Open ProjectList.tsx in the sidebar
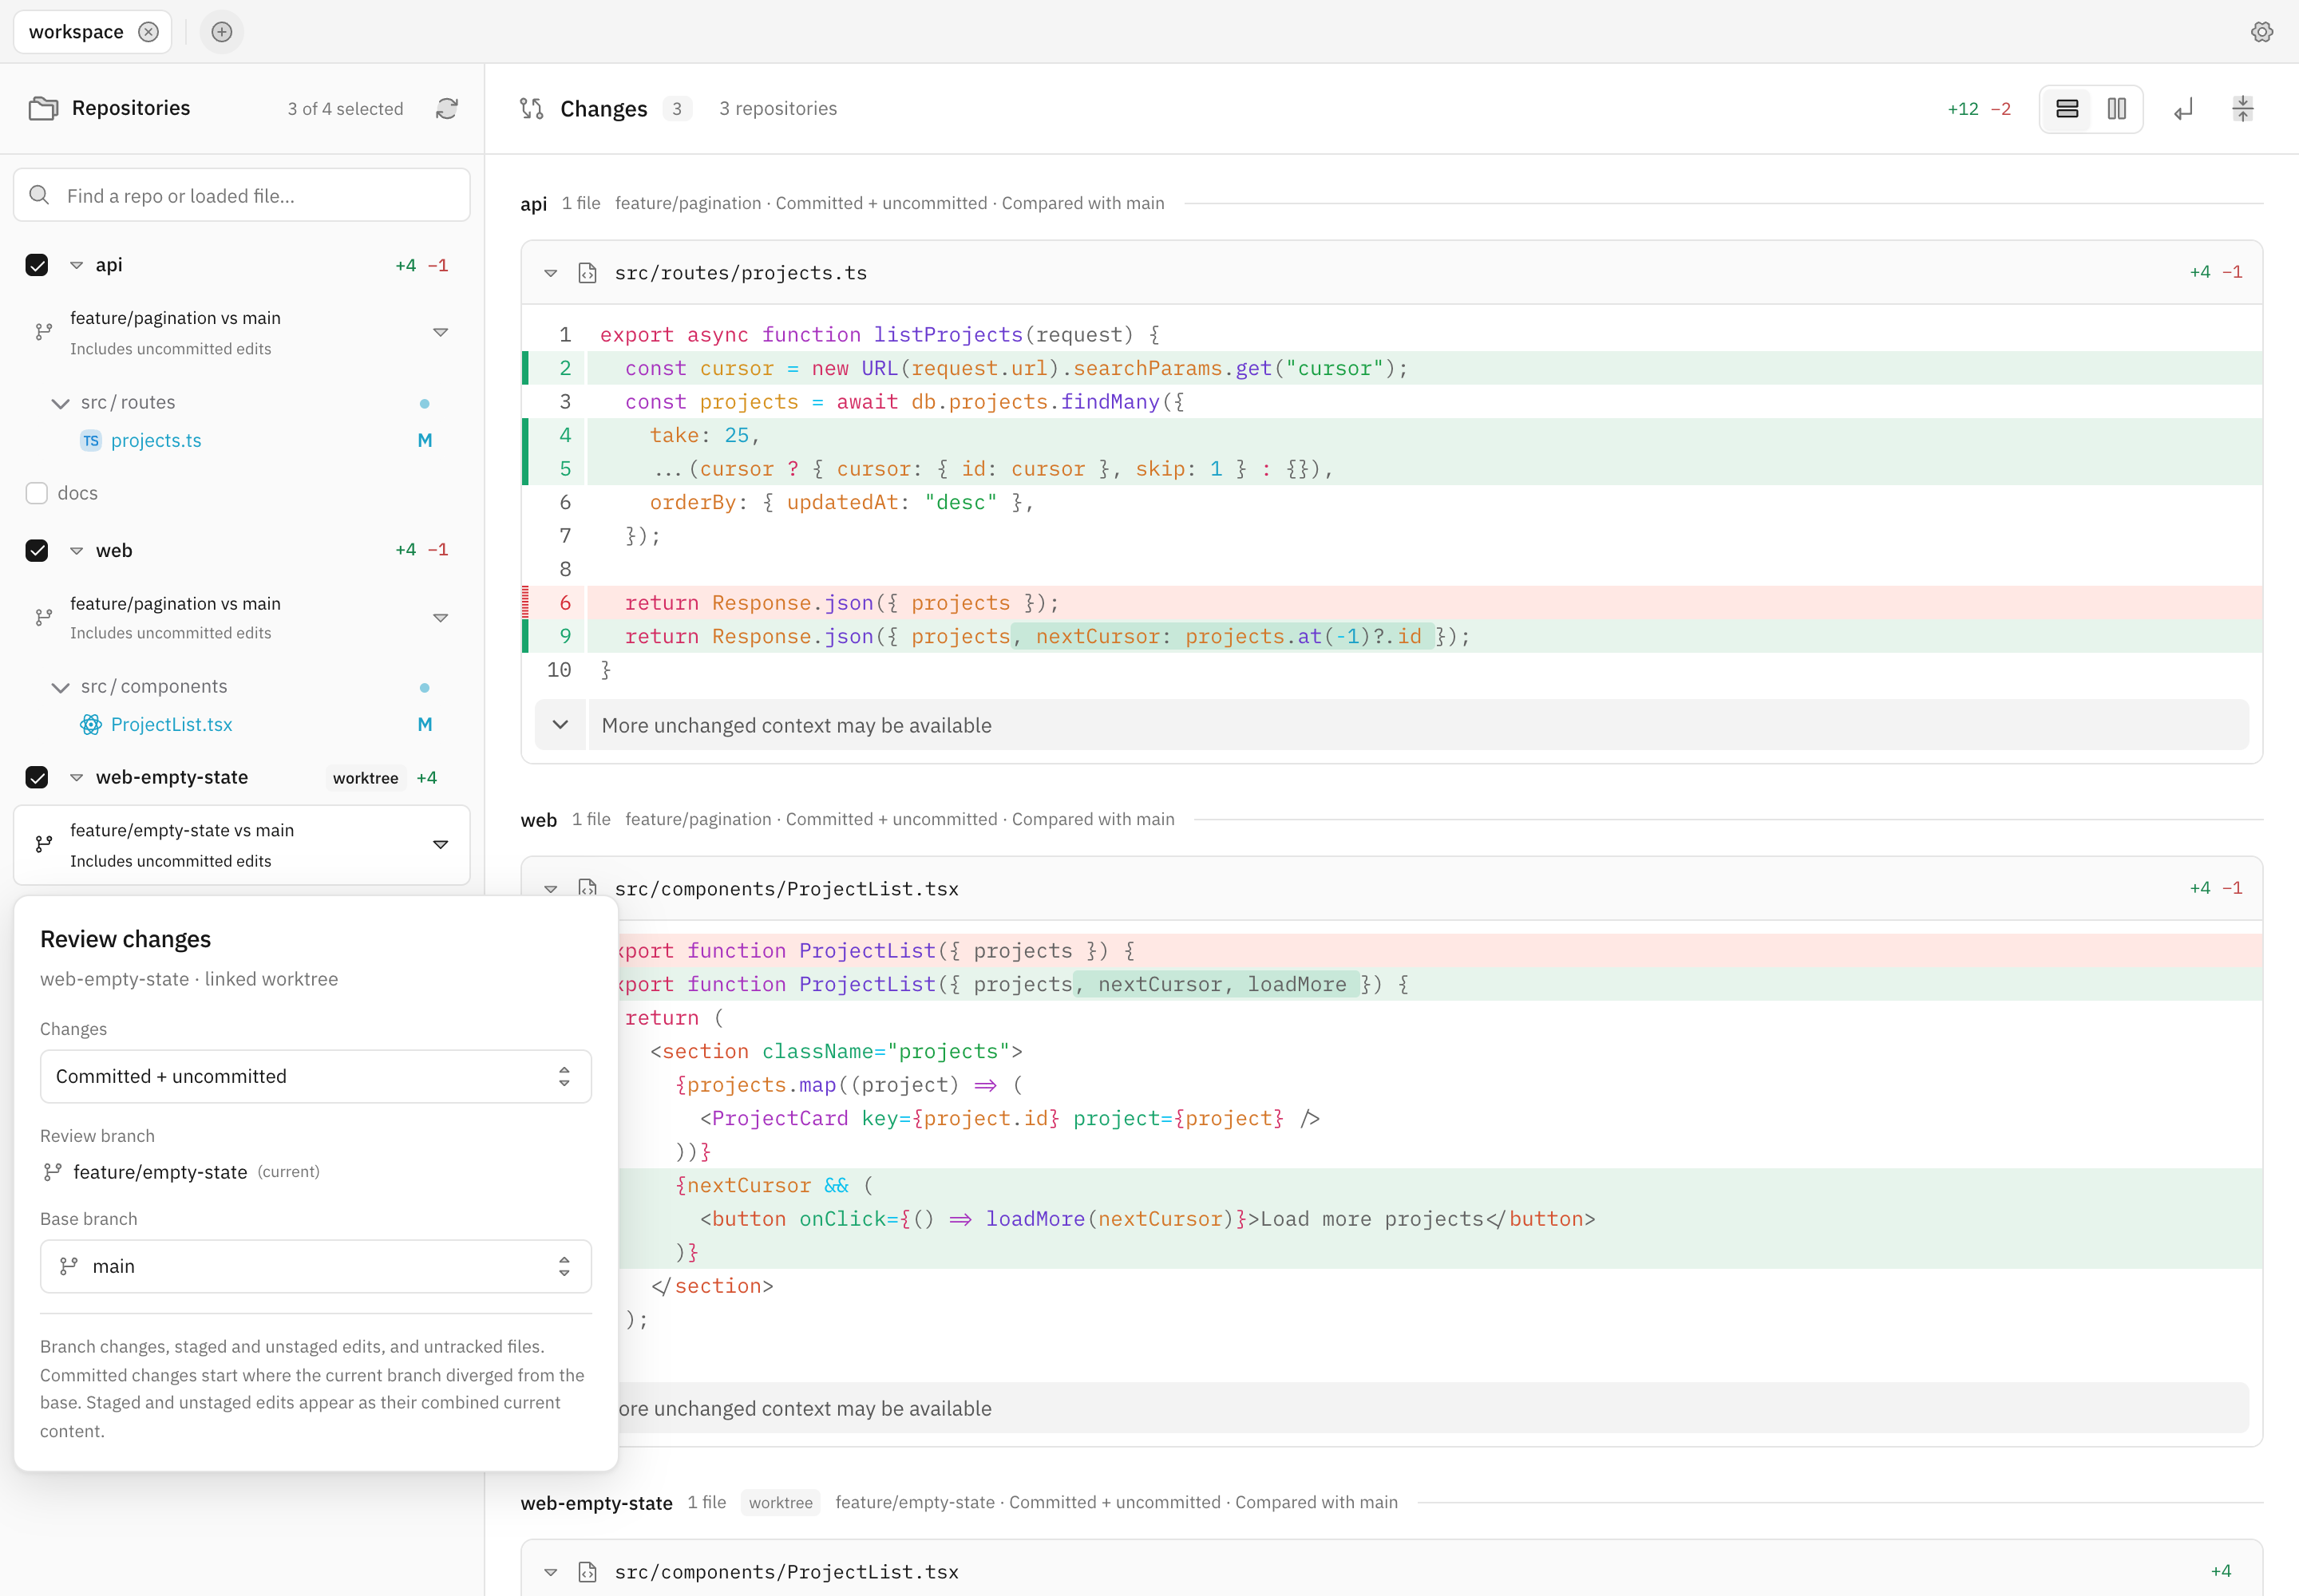Image resolution: width=2299 pixels, height=1596 pixels. click(x=171, y=724)
